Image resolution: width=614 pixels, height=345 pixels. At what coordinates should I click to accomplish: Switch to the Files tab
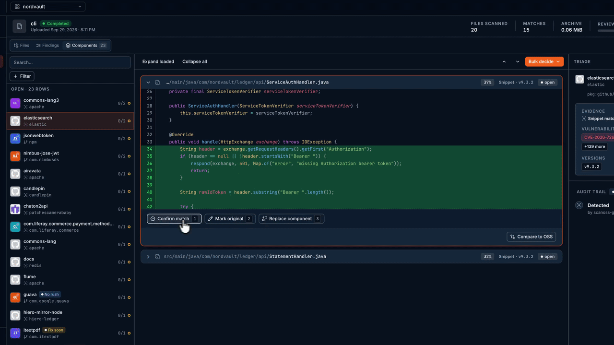tap(22, 46)
